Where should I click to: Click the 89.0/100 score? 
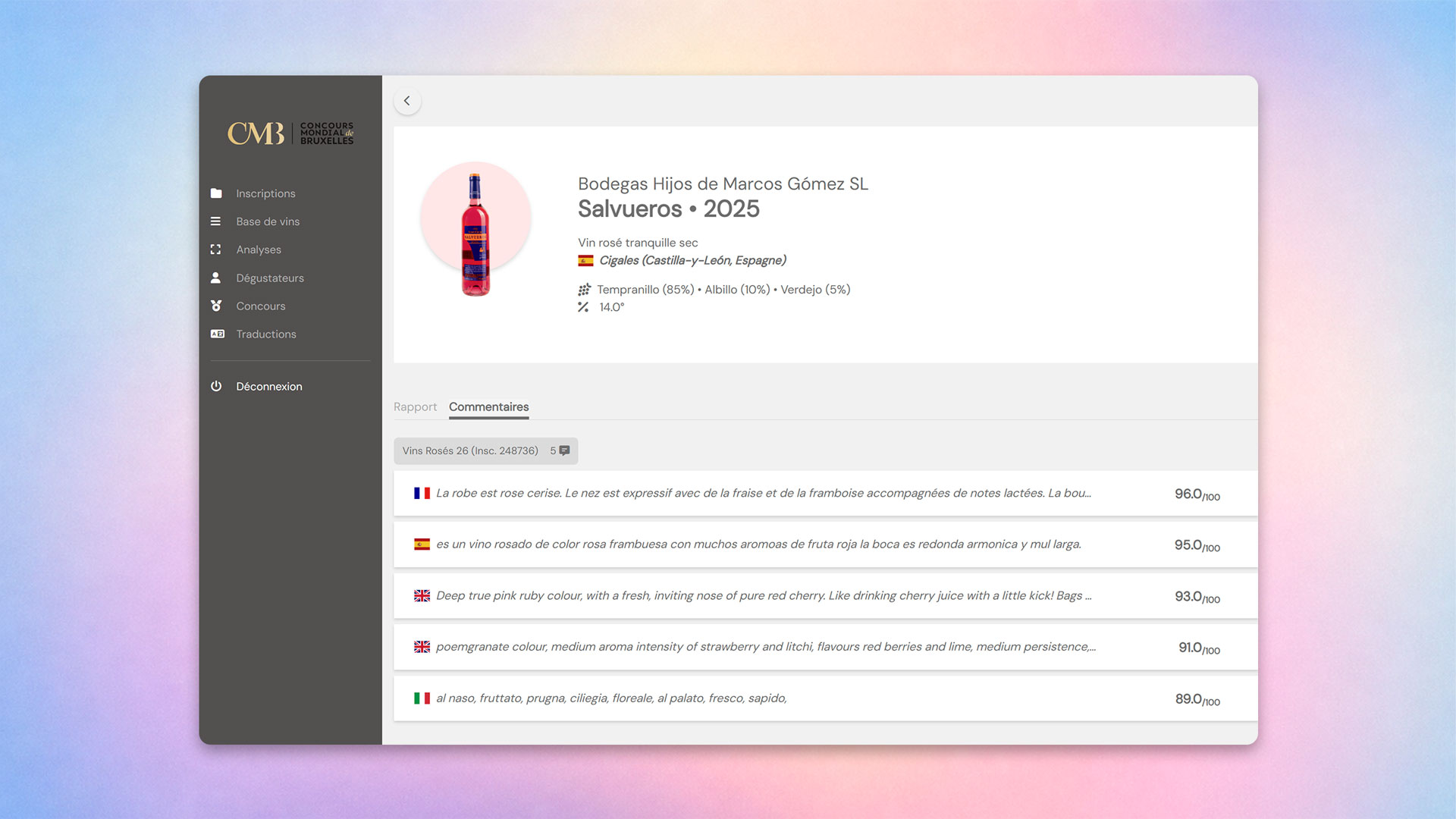pos(1198,699)
